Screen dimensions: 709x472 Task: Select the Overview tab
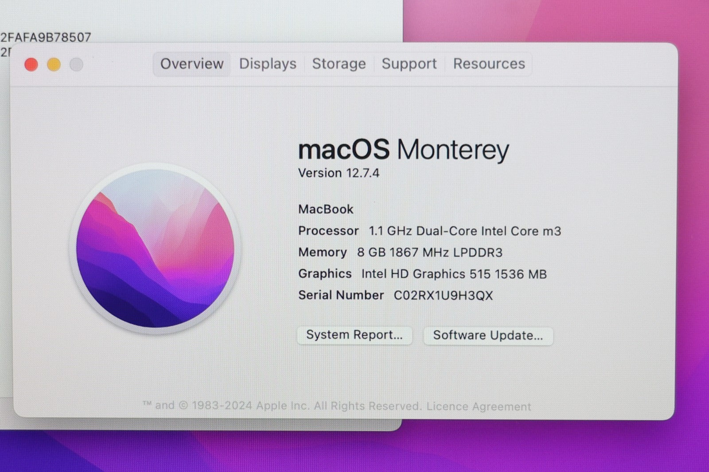click(192, 64)
